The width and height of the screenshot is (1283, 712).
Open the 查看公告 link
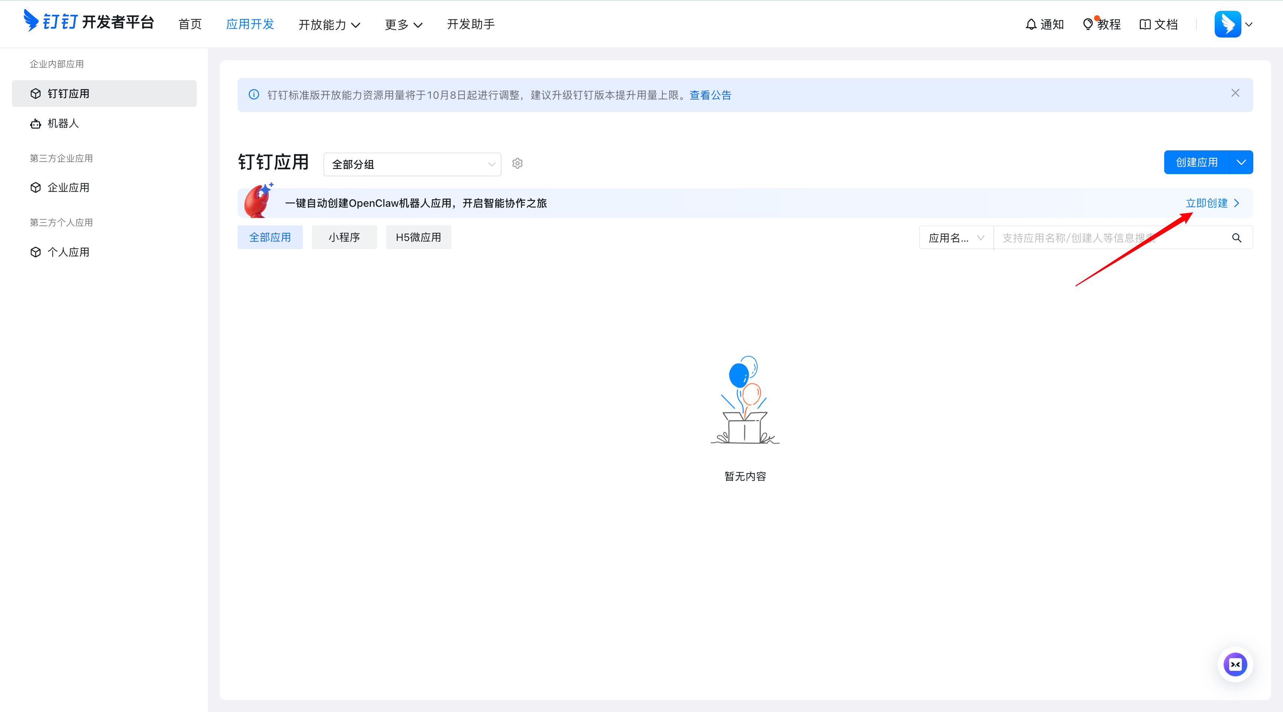click(710, 95)
